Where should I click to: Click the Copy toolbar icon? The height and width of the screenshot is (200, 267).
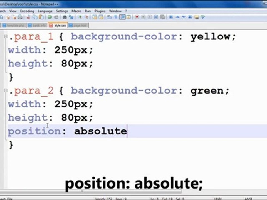click(x=35, y=17)
